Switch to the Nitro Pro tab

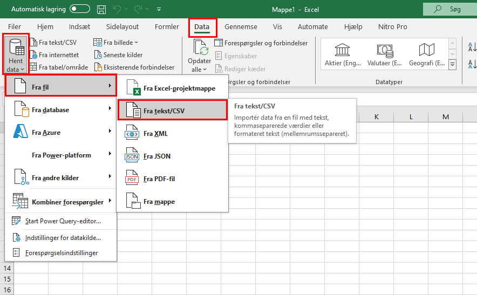392,27
